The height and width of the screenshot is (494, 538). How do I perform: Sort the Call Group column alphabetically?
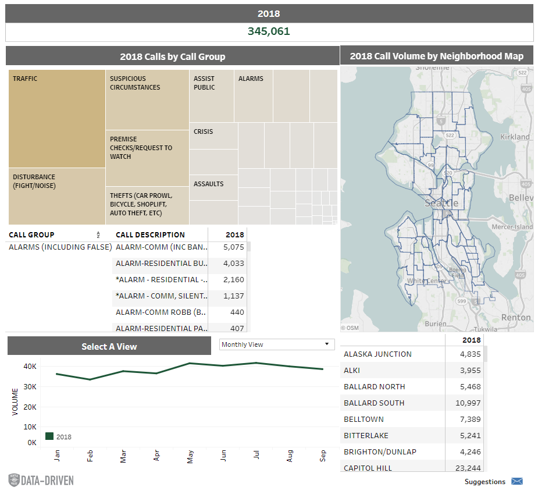point(98,235)
